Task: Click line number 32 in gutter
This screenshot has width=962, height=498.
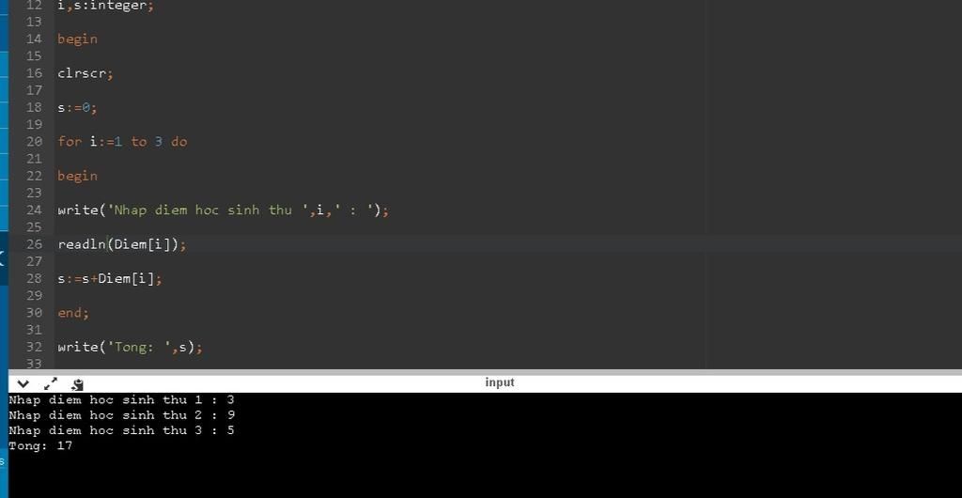Action: 35,347
